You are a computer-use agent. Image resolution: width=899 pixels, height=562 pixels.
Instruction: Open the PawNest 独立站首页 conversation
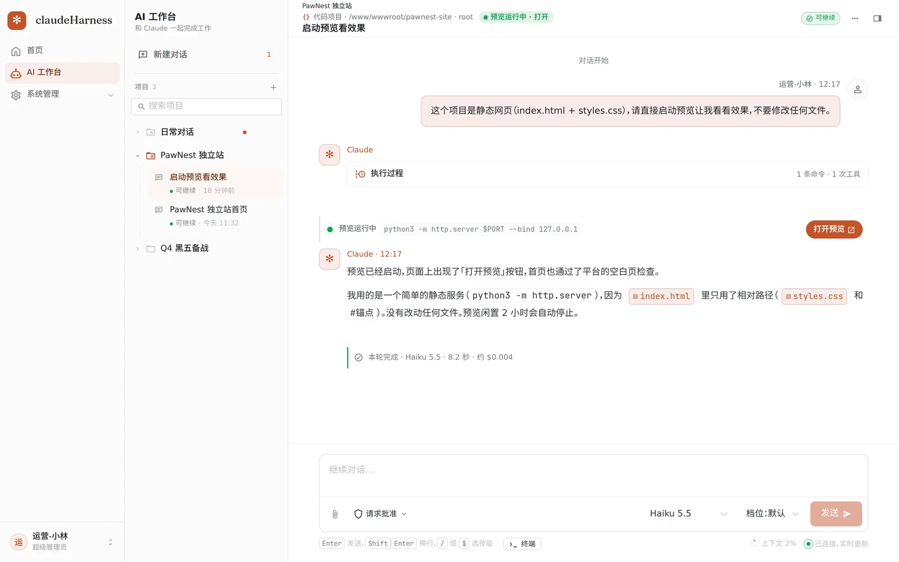(215, 216)
